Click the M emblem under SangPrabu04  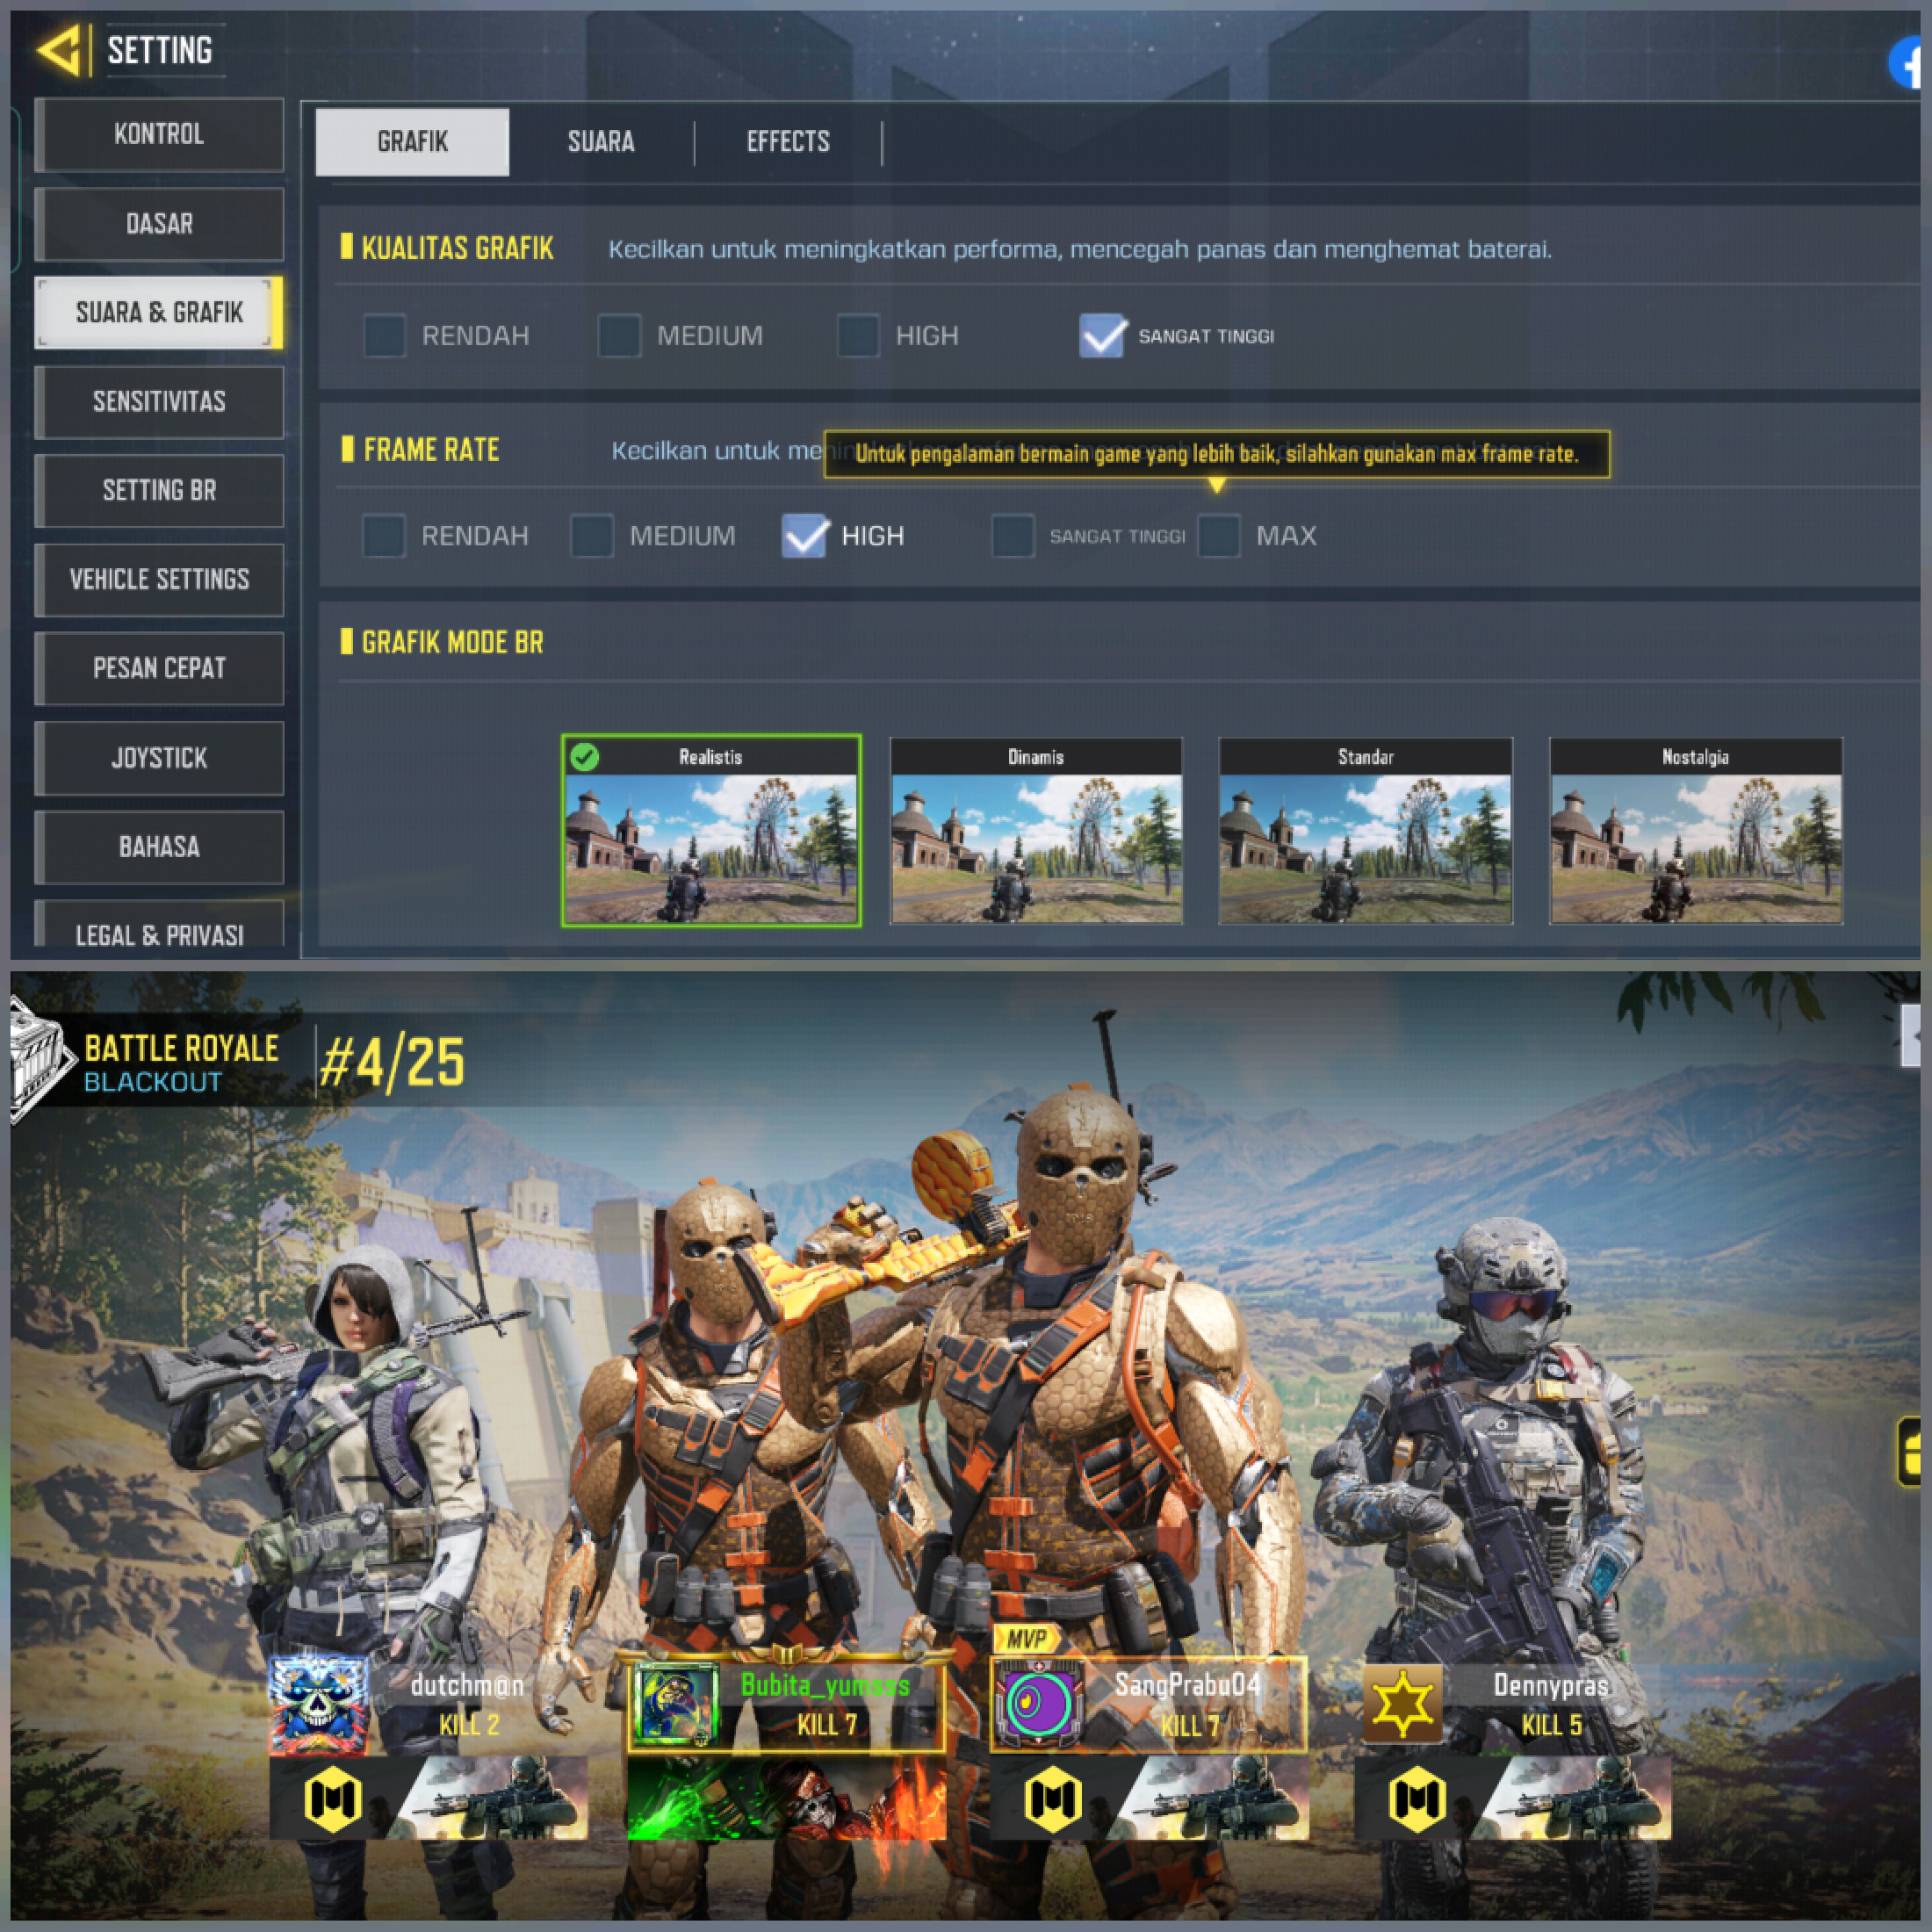1052,1799
